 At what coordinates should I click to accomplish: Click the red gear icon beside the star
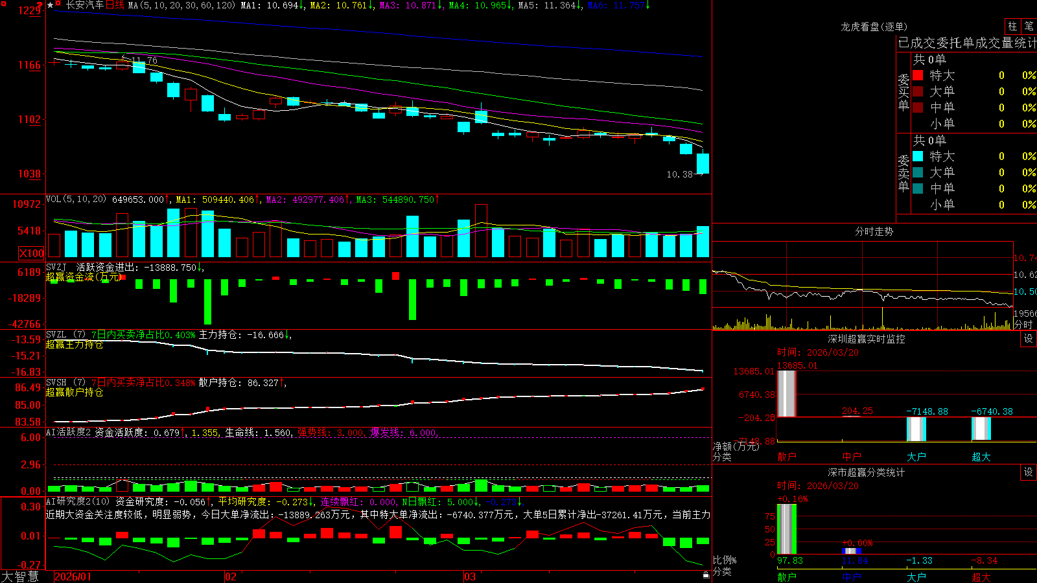(x=58, y=5)
